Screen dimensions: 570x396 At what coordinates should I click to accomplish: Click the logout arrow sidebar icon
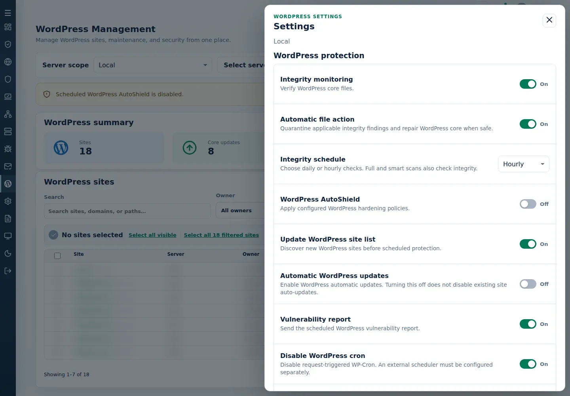[8, 271]
